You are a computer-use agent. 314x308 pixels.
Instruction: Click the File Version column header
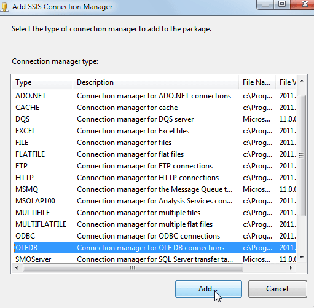point(286,82)
